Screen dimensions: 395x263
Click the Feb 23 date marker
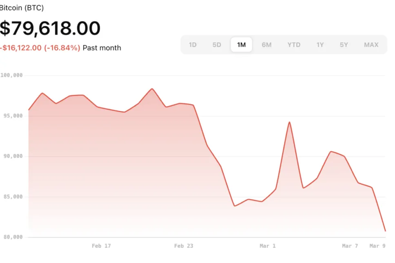184,246
